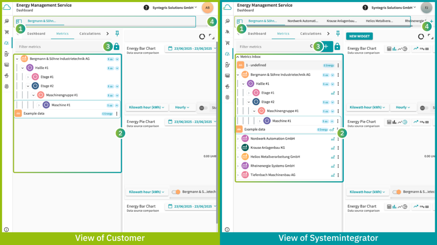Open the battery charging icon in Customer view sidebar

click(7, 54)
